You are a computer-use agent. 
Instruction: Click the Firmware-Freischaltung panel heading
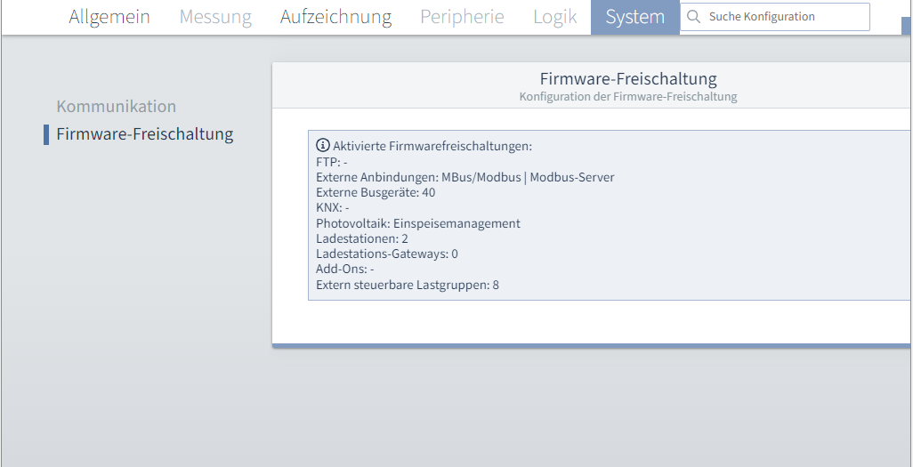628,78
